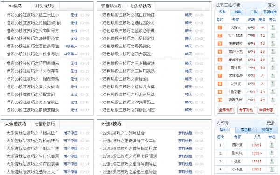The image size is (280, 175).
Task: Click popularity value 1392
Action: pos(256,145)
